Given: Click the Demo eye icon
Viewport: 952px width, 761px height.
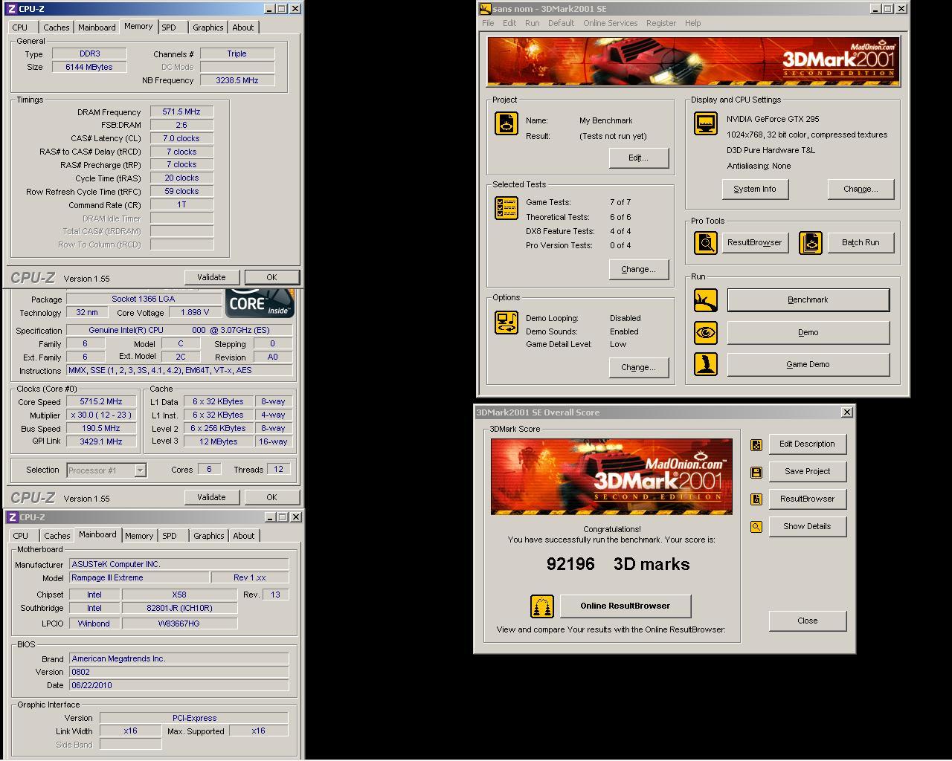Looking at the screenshot, I should click(706, 332).
